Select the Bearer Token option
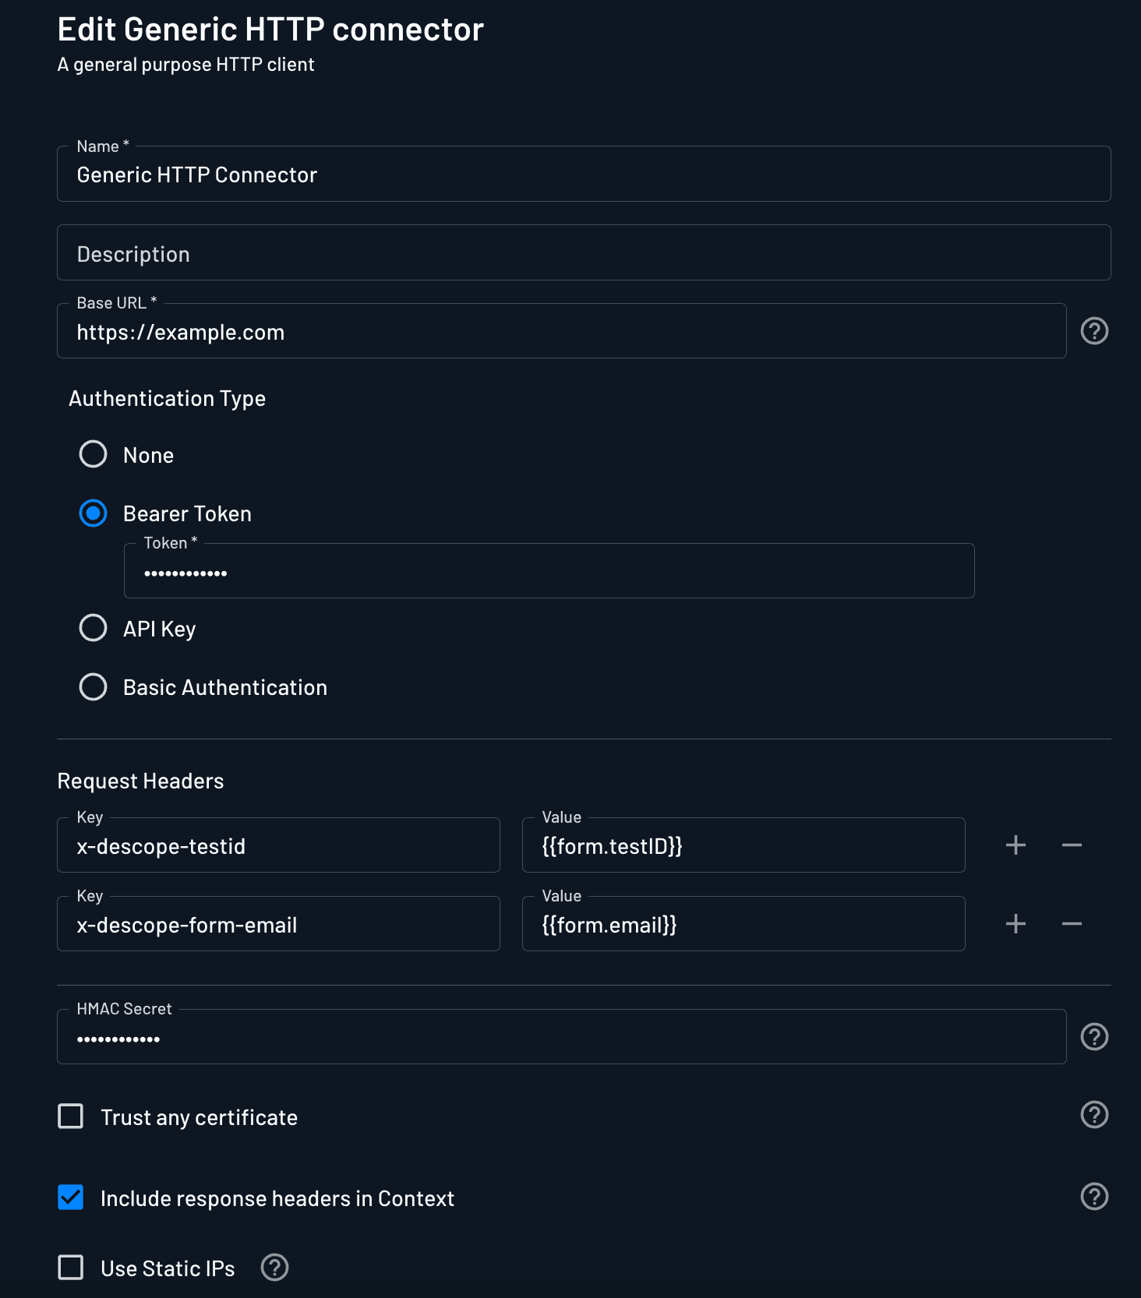 coord(93,513)
